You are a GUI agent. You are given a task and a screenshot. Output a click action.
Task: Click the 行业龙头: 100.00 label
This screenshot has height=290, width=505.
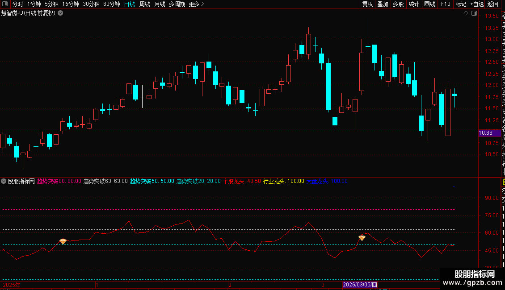coord(283,181)
